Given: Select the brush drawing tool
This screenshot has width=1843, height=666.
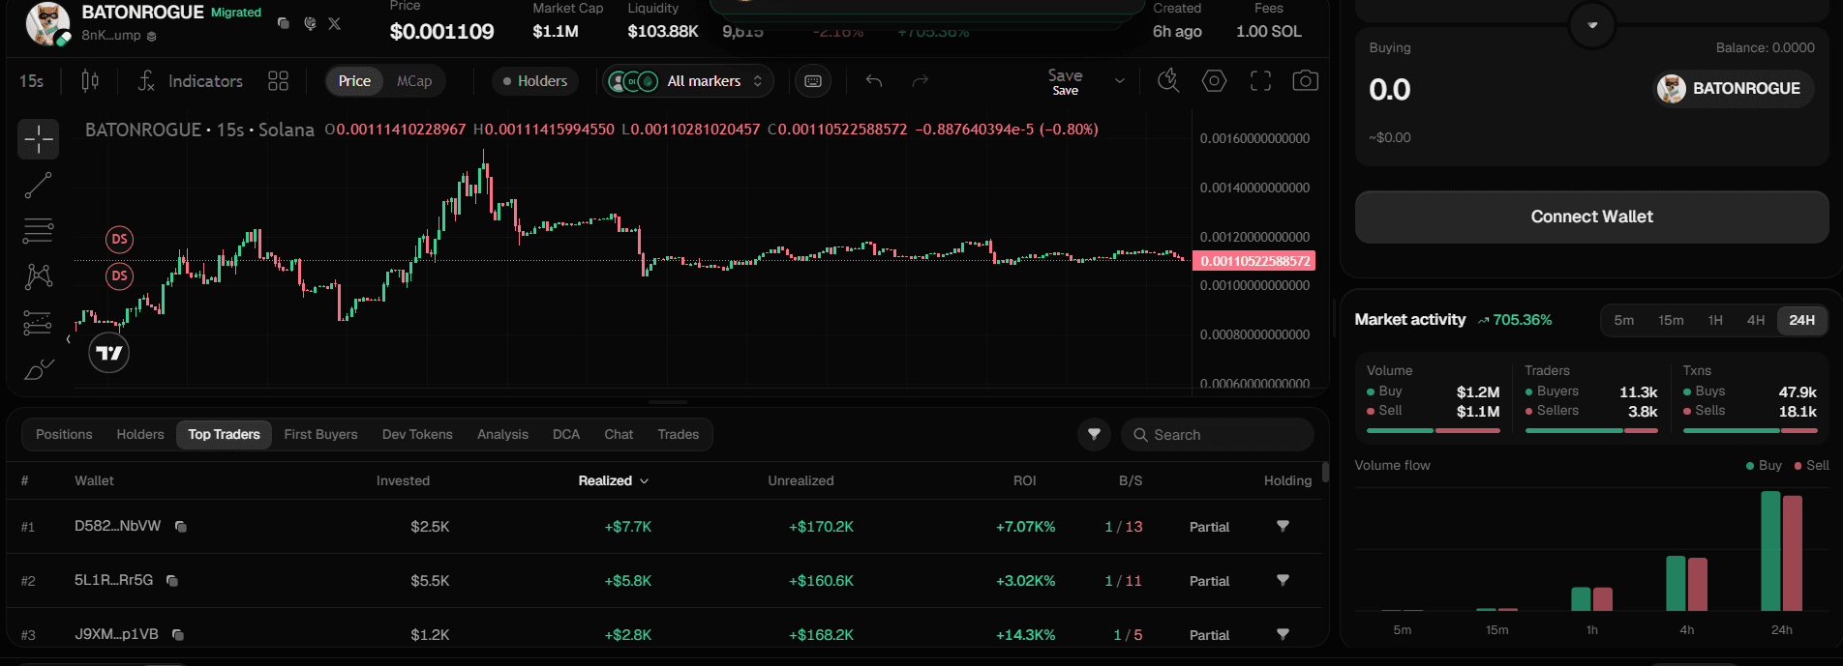Looking at the screenshot, I should click(39, 369).
